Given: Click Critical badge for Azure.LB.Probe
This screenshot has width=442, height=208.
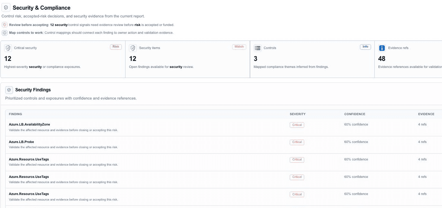Looking at the screenshot, I should pos(297,142).
